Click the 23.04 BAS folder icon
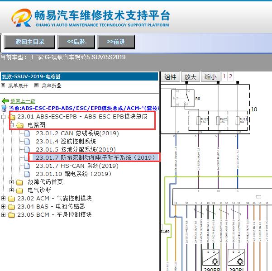The image size is (272, 271). (11, 207)
